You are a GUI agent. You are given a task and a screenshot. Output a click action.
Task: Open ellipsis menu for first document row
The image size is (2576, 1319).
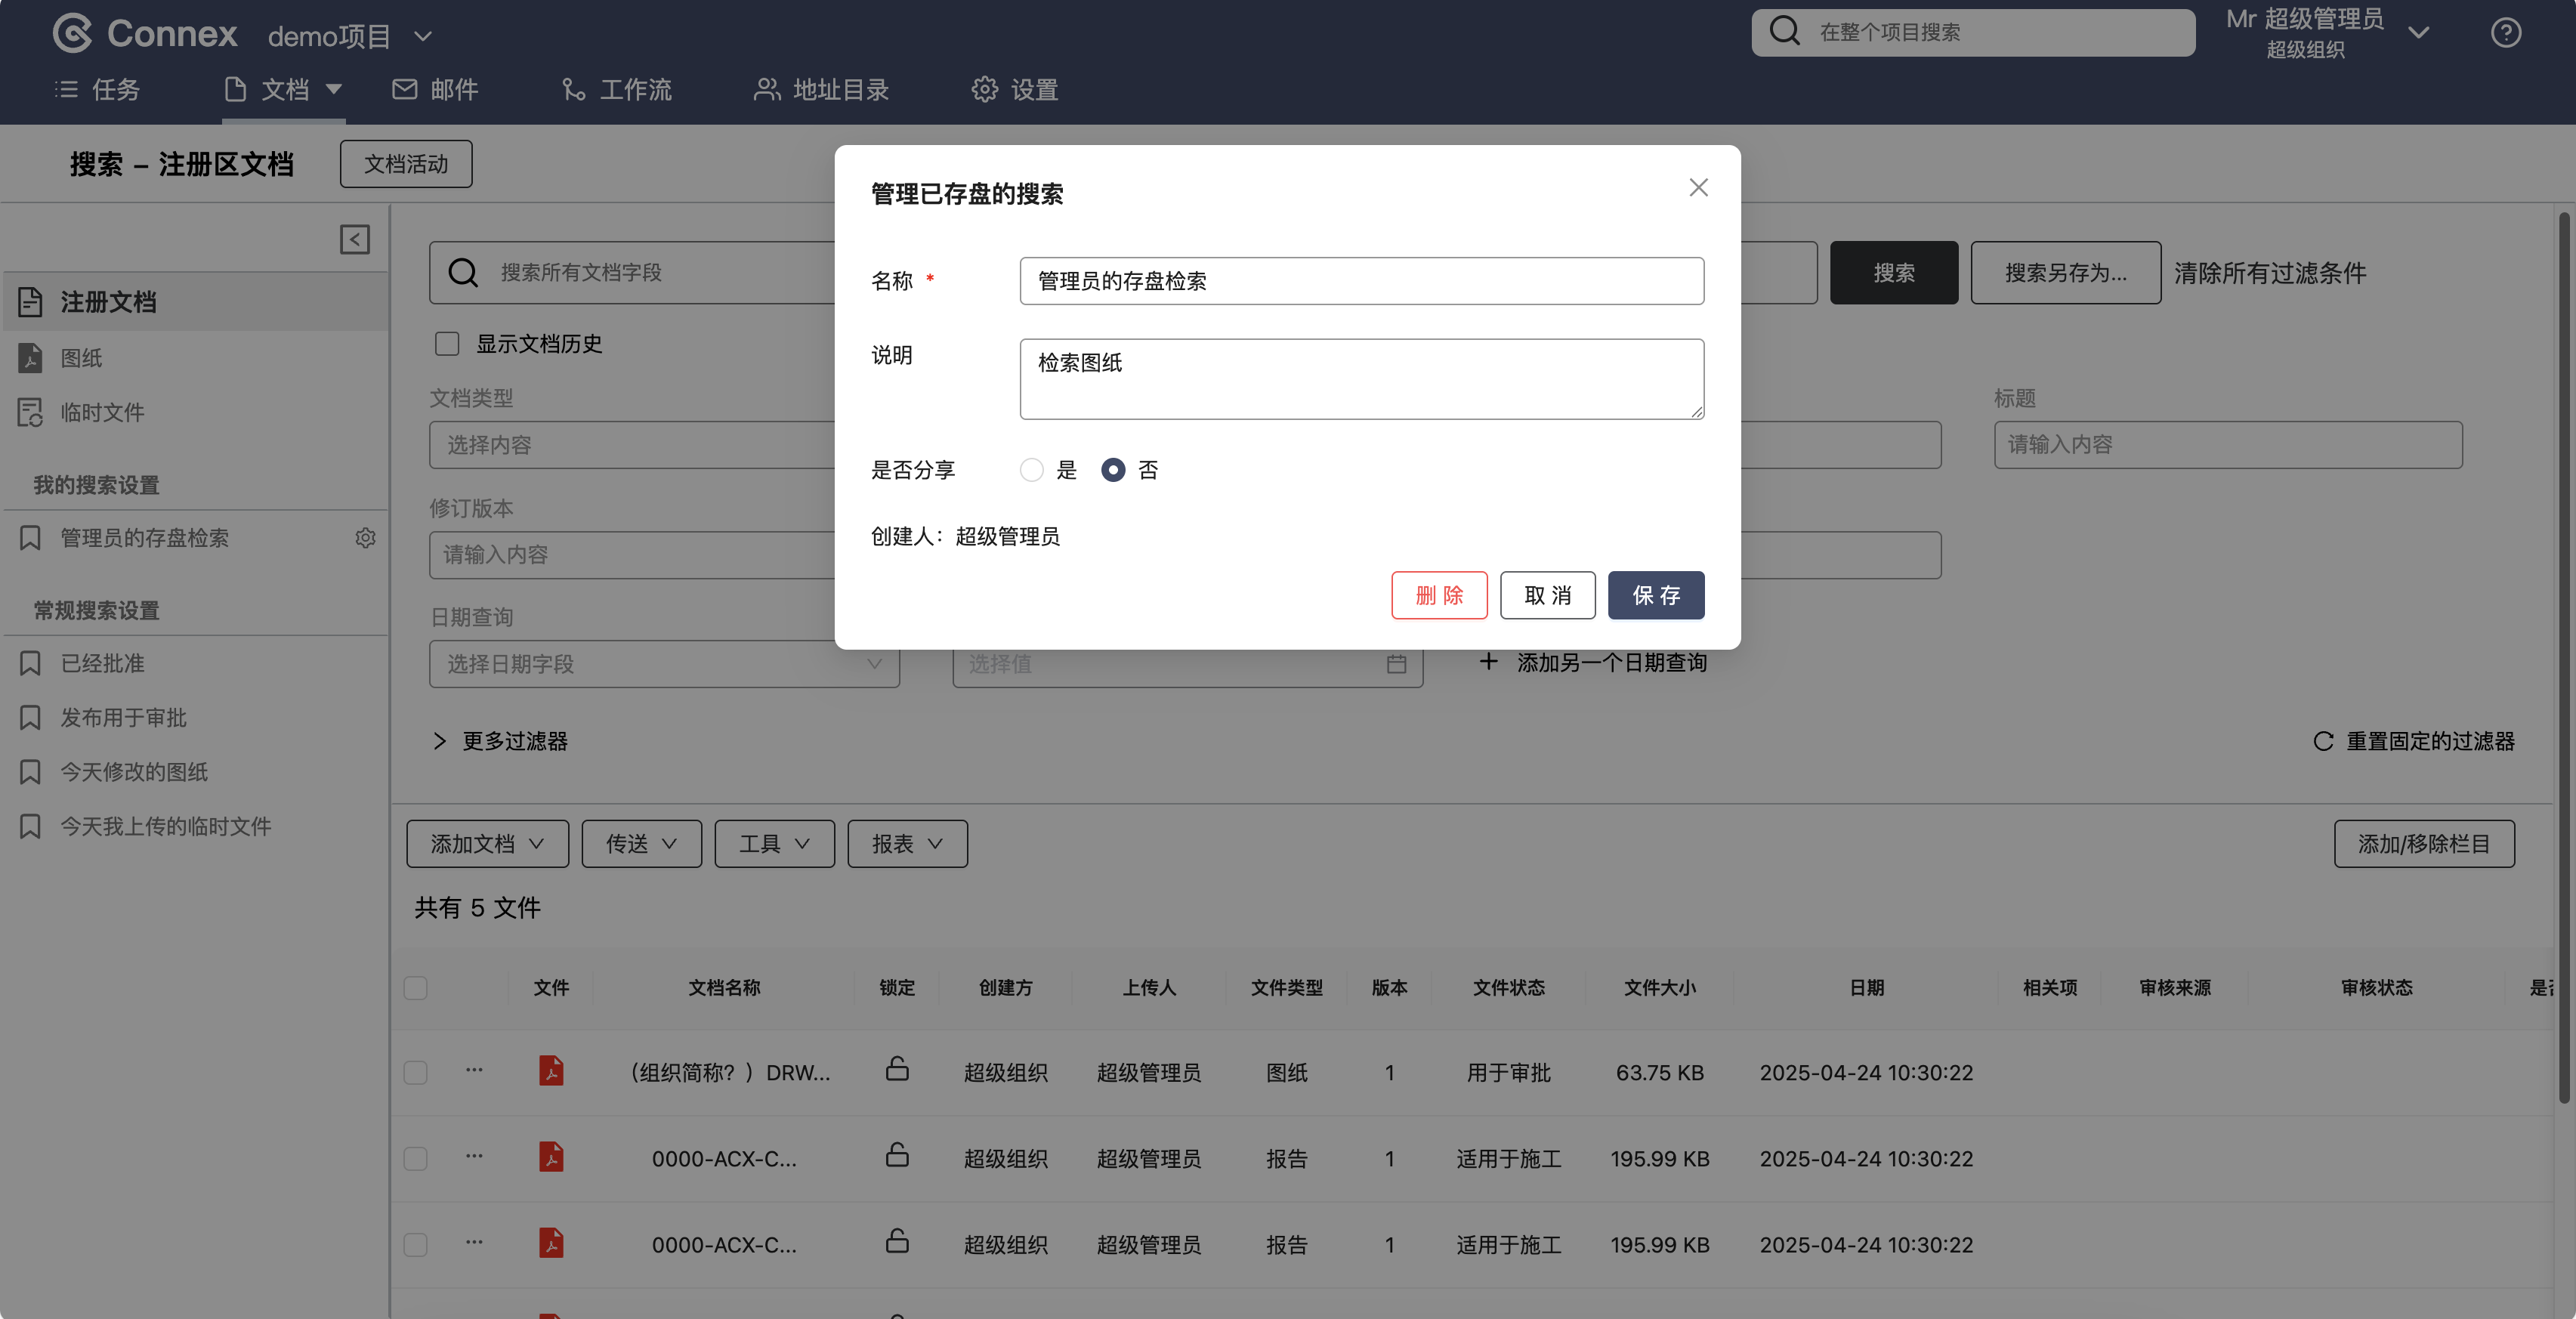474,1070
